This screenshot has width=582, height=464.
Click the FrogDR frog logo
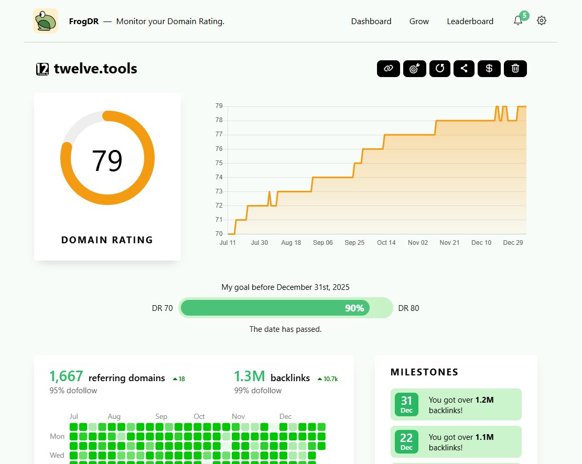pos(46,21)
